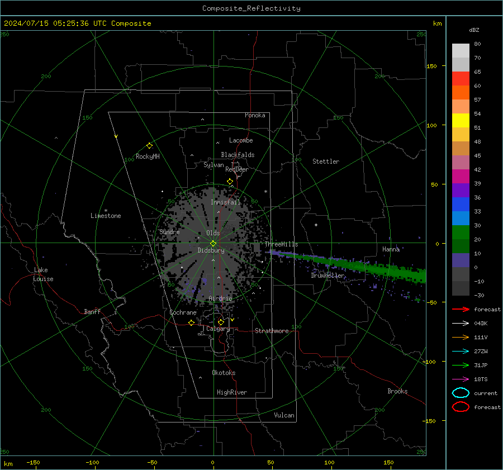Image resolution: width=503 pixels, height=470 pixels.
Task: Click the cyan current ellipse legend icon
Action: [x=461, y=393]
